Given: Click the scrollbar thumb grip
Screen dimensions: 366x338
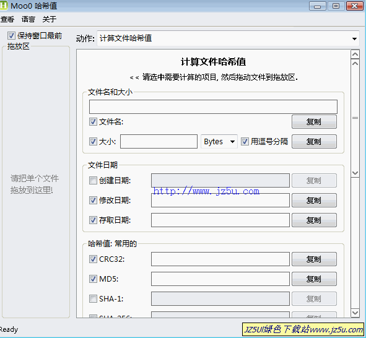Looking at the screenshot, I should pos(355,118).
